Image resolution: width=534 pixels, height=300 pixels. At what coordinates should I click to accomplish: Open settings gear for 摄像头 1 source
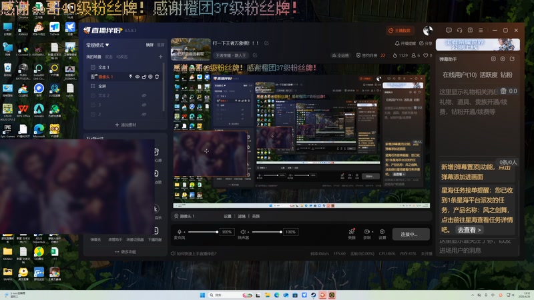(150, 77)
